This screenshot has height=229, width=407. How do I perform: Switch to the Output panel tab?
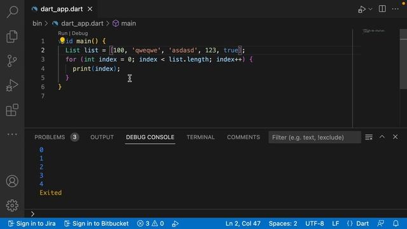pyautogui.click(x=102, y=137)
